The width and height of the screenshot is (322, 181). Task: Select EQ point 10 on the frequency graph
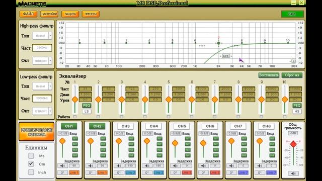tap(288, 43)
